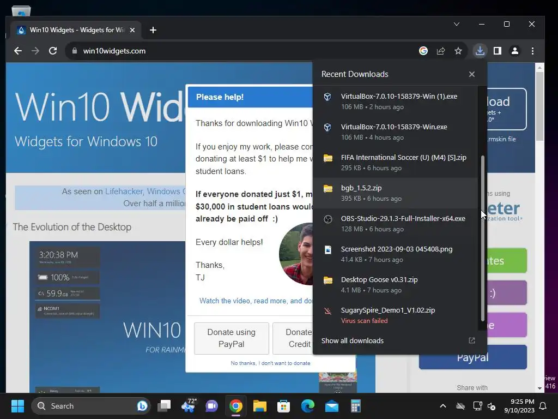558x419 pixels.
Task: Open Calculator from the taskbar
Action: click(x=355, y=406)
